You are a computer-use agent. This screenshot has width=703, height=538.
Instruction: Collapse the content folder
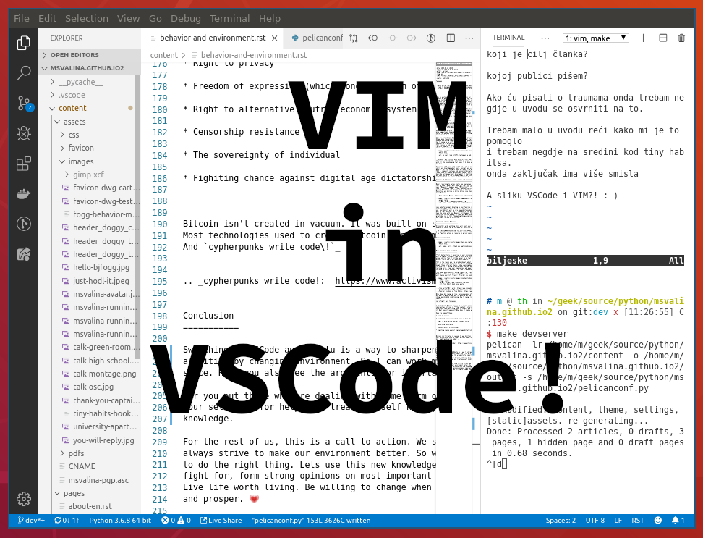click(90, 108)
